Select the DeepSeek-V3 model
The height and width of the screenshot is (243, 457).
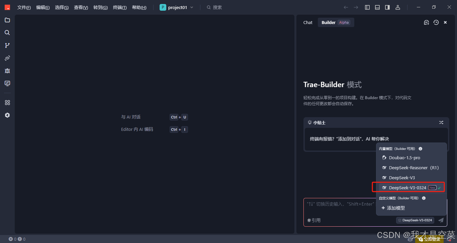click(x=412, y=178)
